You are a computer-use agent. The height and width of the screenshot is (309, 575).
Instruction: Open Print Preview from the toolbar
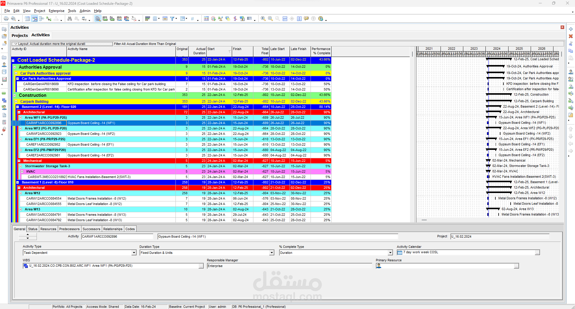pyautogui.click(x=13, y=19)
